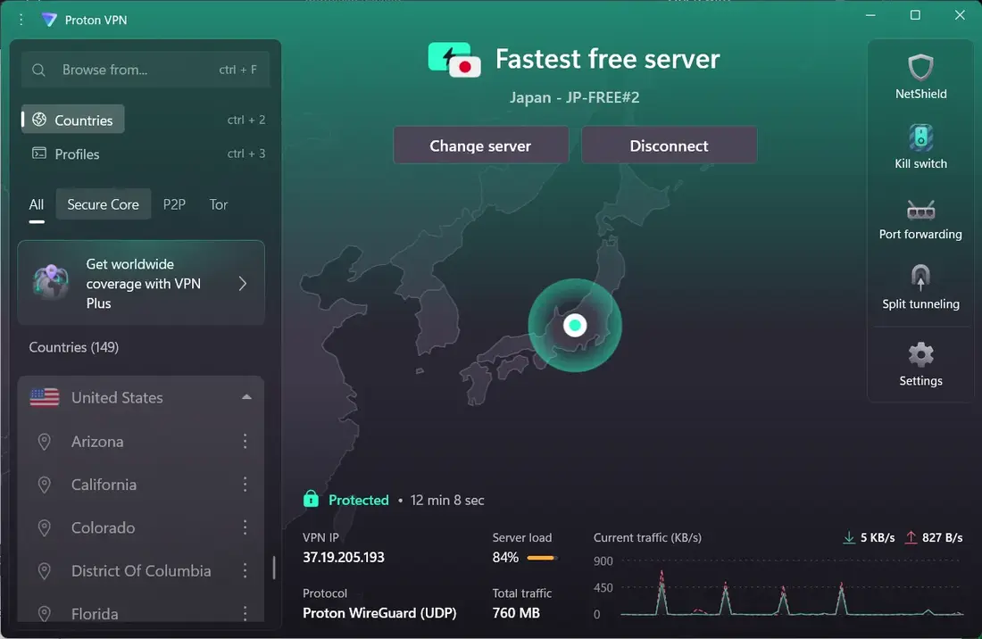Screen dimensions: 982x639
Task: Click the green Protected lock icon
Action: tap(312, 499)
